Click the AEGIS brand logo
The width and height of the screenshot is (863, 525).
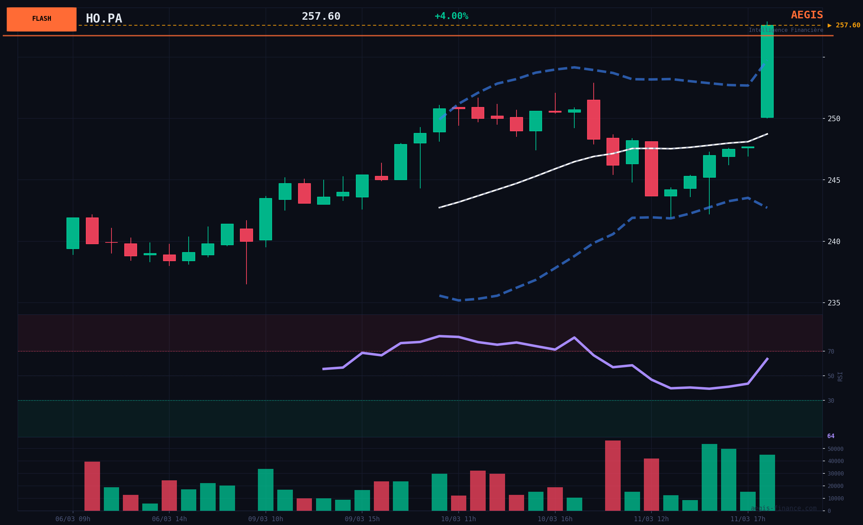tap(807, 15)
